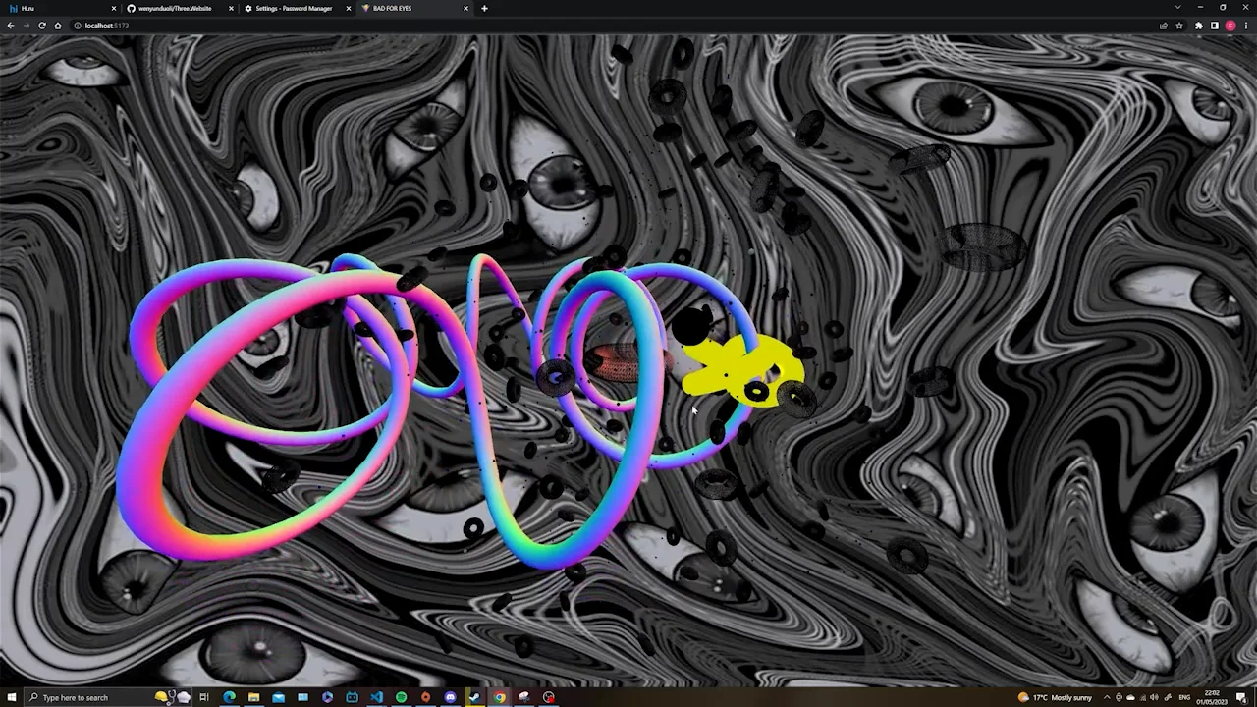The image size is (1257, 707).
Task: Switch to the Hi.ru tab
Action: pos(61,8)
